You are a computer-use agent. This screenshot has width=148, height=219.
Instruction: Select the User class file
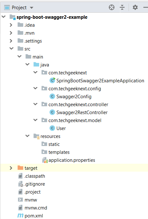coord(61,128)
